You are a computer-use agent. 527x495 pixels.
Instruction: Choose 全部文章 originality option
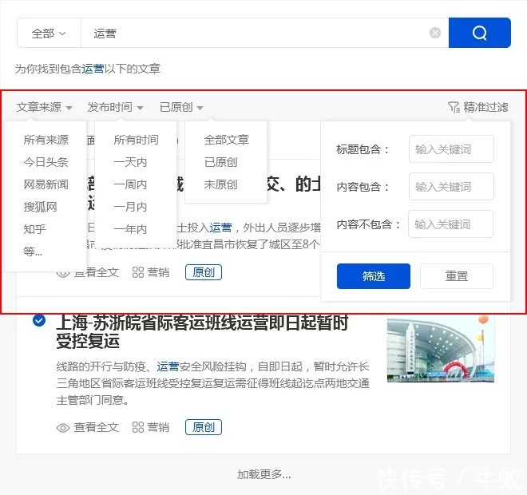[x=227, y=140]
